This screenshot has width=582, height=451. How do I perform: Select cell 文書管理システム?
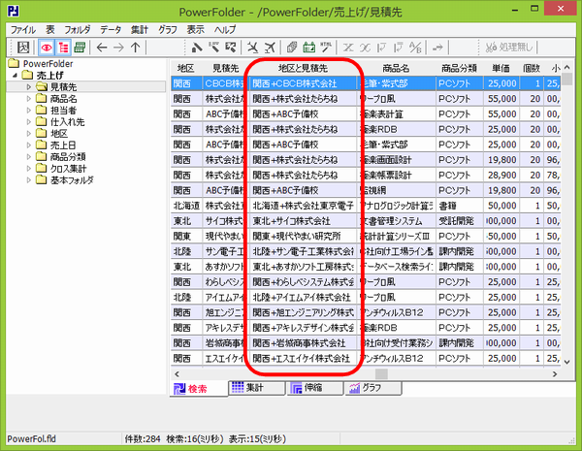coord(397,221)
